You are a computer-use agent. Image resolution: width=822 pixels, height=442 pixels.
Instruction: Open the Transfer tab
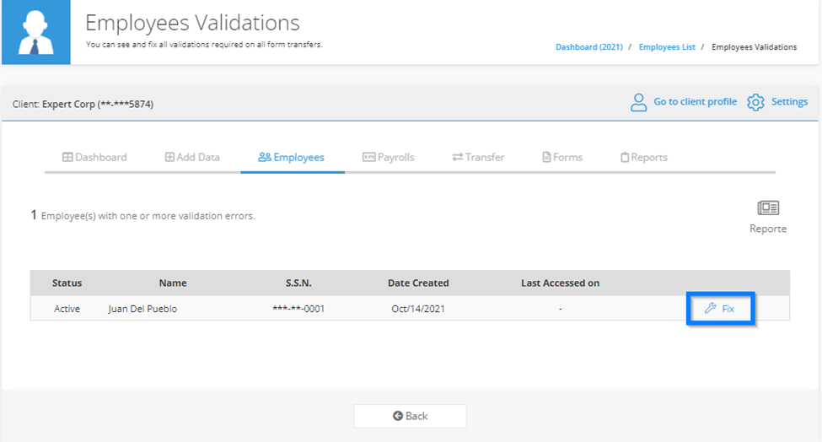click(478, 157)
